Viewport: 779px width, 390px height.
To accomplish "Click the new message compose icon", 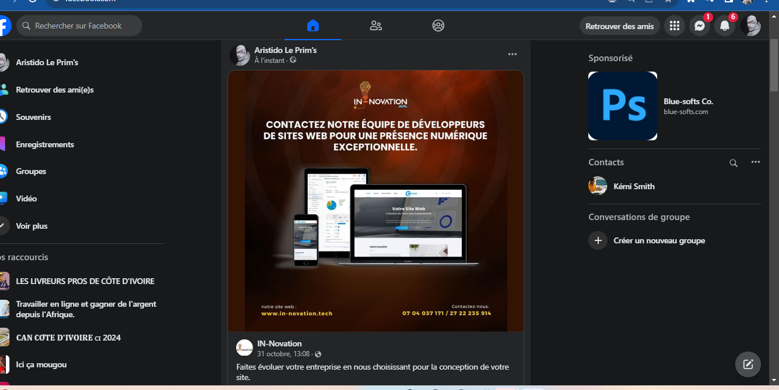I will click(x=748, y=365).
